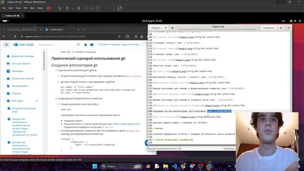Open site search magnifier icon
This screenshot has height=171, width=304.
point(78,45)
